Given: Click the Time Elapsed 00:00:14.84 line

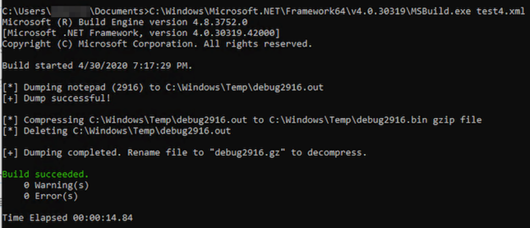Looking at the screenshot, I should click(67, 218).
